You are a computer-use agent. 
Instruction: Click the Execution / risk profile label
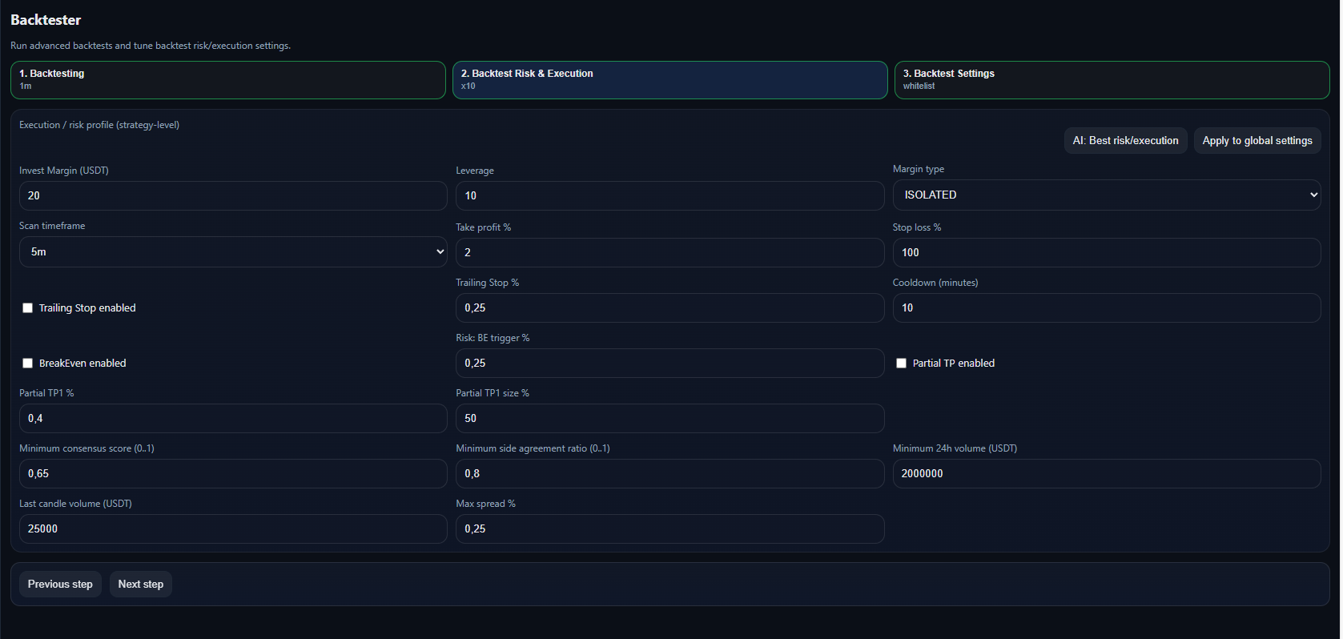coord(99,125)
